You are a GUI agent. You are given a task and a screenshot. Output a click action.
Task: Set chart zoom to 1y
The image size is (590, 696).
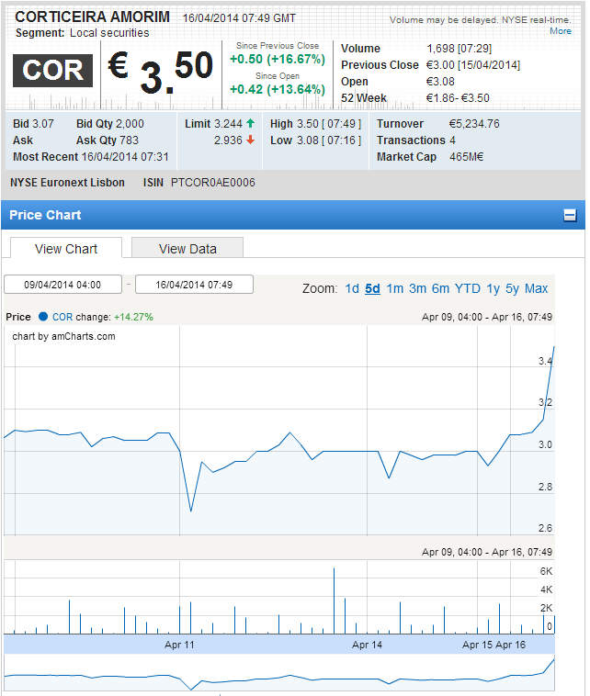pos(493,288)
